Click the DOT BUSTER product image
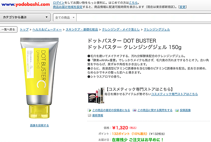Image resolution: width=211 pixels, height=142 pixels. pos(39,78)
